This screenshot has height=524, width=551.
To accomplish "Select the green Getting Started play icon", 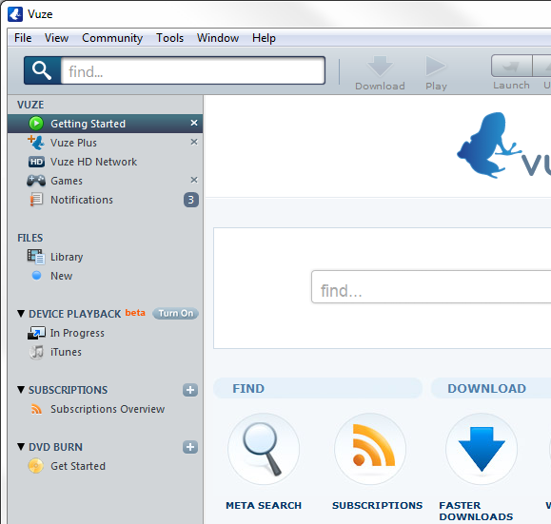I will click(36, 124).
